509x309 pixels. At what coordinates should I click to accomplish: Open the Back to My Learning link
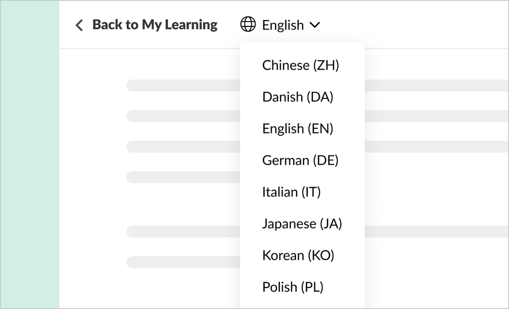tap(154, 24)
